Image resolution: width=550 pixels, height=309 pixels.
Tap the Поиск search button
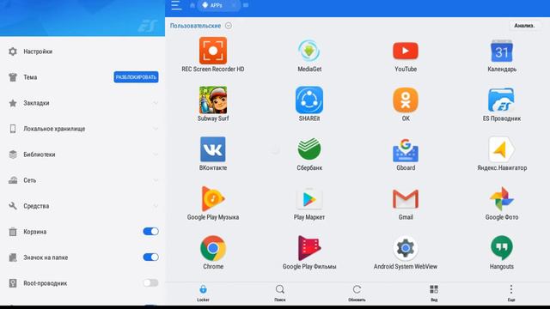tap(280, 293)
